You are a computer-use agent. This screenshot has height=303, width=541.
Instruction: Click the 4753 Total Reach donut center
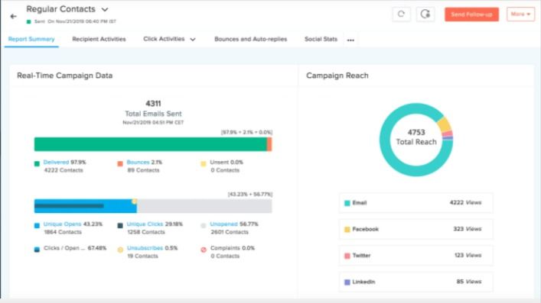tap(416, 137)
